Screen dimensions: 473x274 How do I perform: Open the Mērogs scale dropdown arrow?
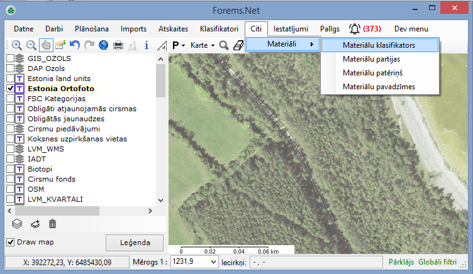coord(213,262)
